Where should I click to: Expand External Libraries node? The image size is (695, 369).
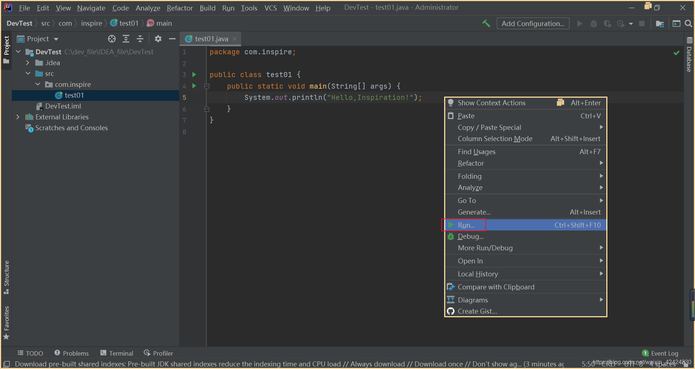tap(18, 117)
